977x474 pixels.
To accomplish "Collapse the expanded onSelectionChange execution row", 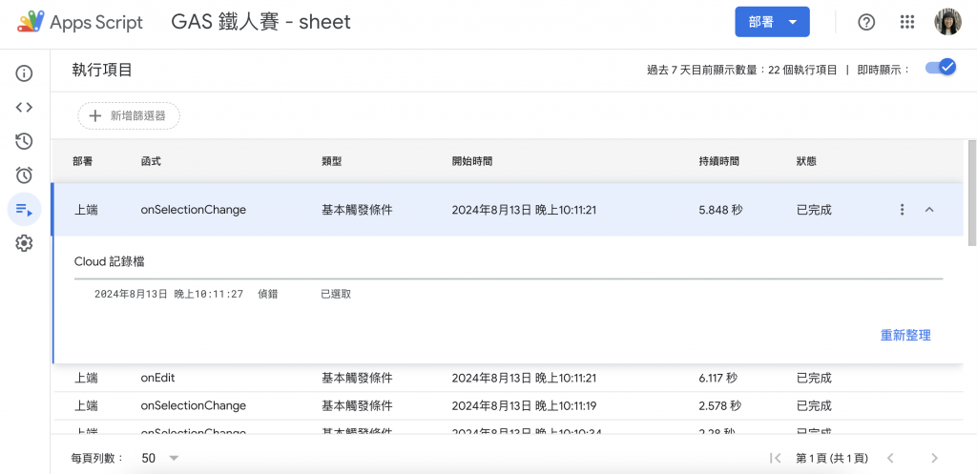I will 929,210.
